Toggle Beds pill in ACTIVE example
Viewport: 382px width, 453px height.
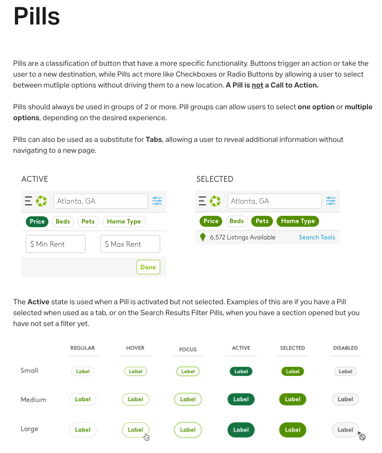[x=63, y=222]
